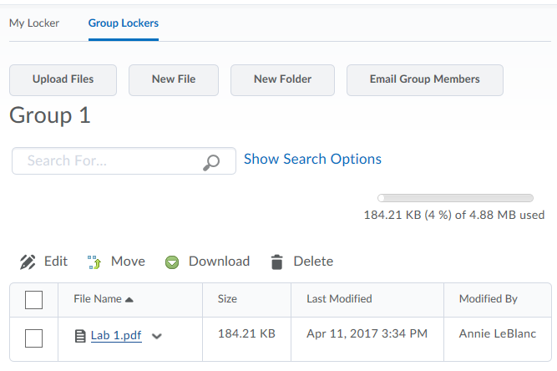
Task: Click the green Download icon
Action: [x=172, y=262]
